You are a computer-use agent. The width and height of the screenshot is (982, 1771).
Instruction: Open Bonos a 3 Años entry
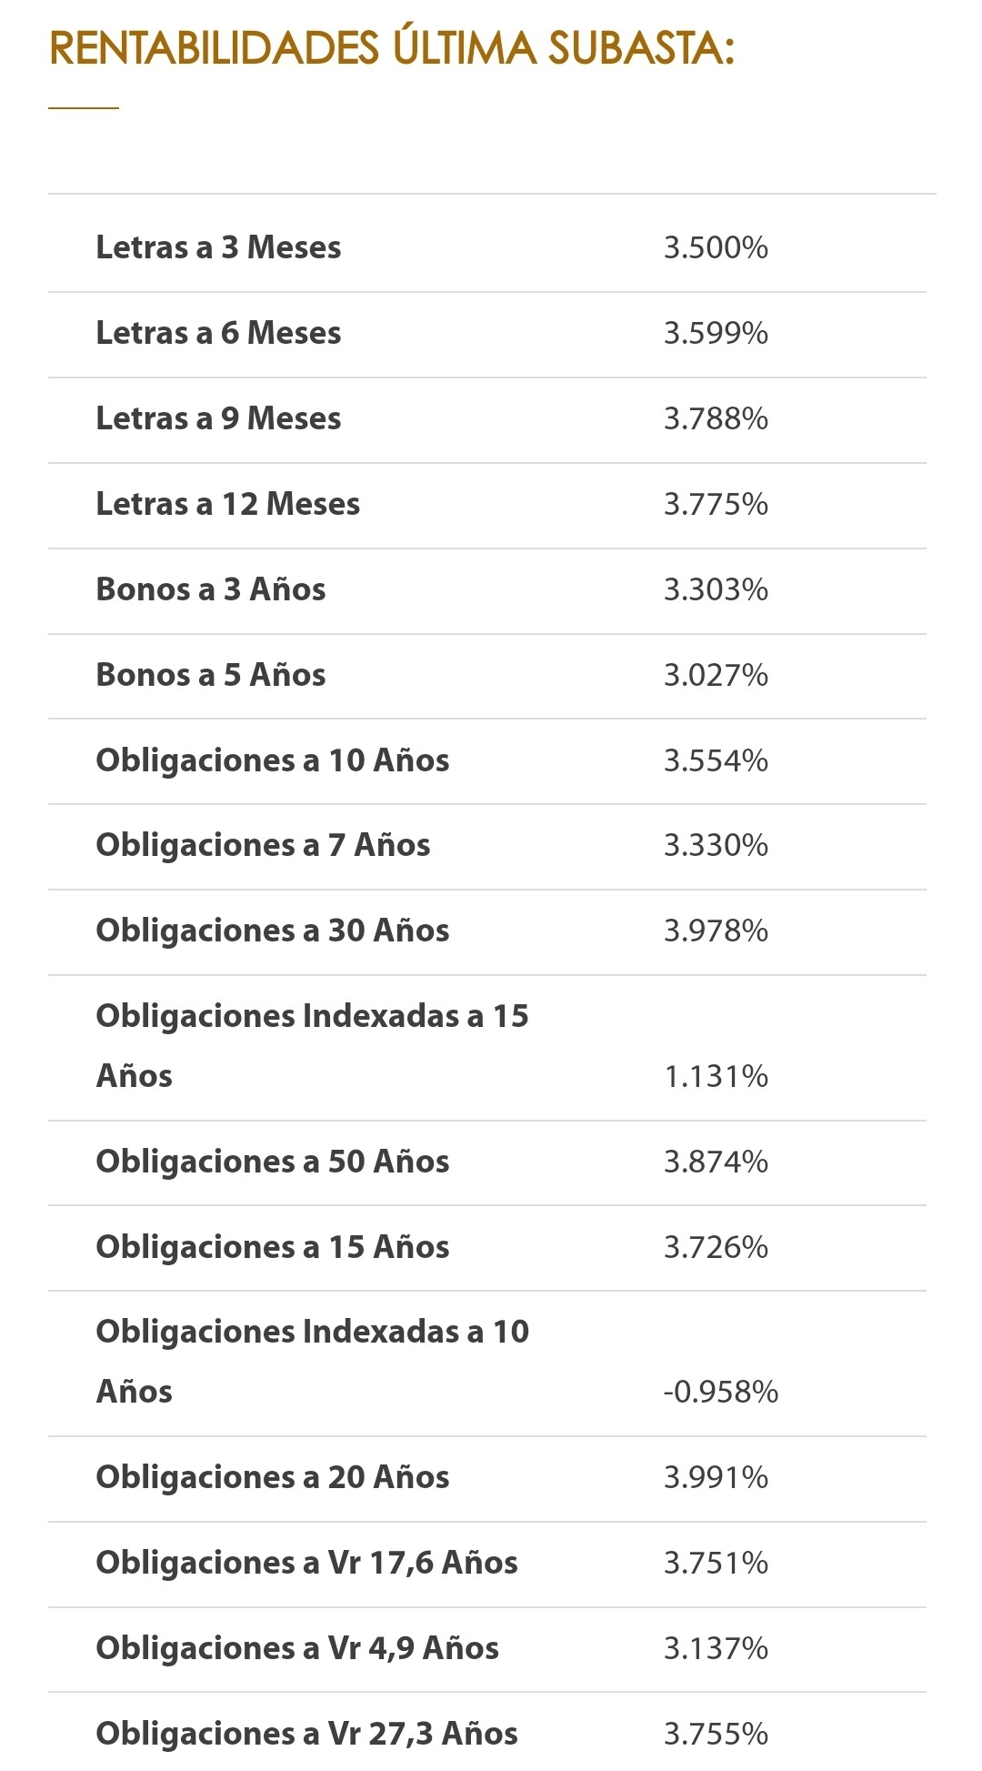[487, 590]
